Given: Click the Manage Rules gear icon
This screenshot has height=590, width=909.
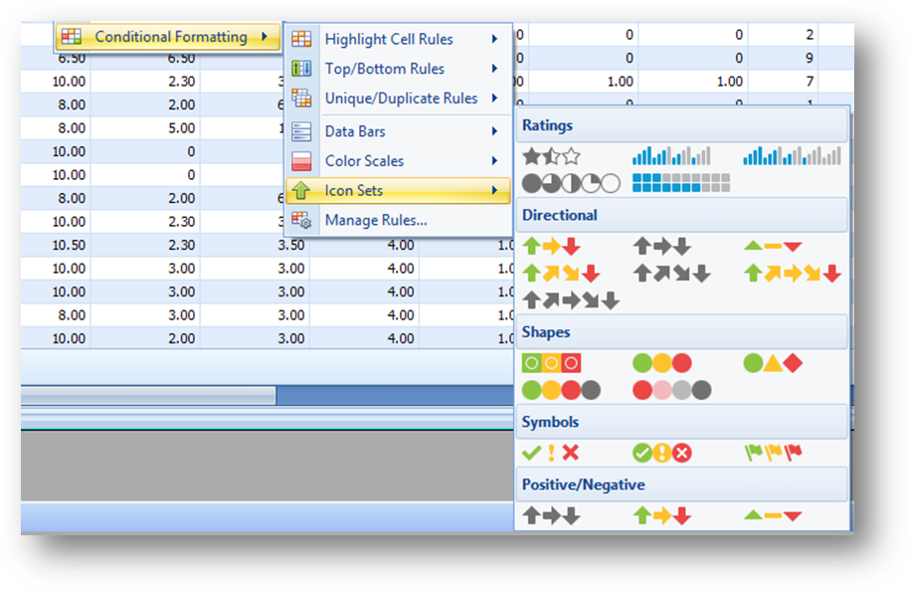Looking at the screenshot, I should click(301, 220).
